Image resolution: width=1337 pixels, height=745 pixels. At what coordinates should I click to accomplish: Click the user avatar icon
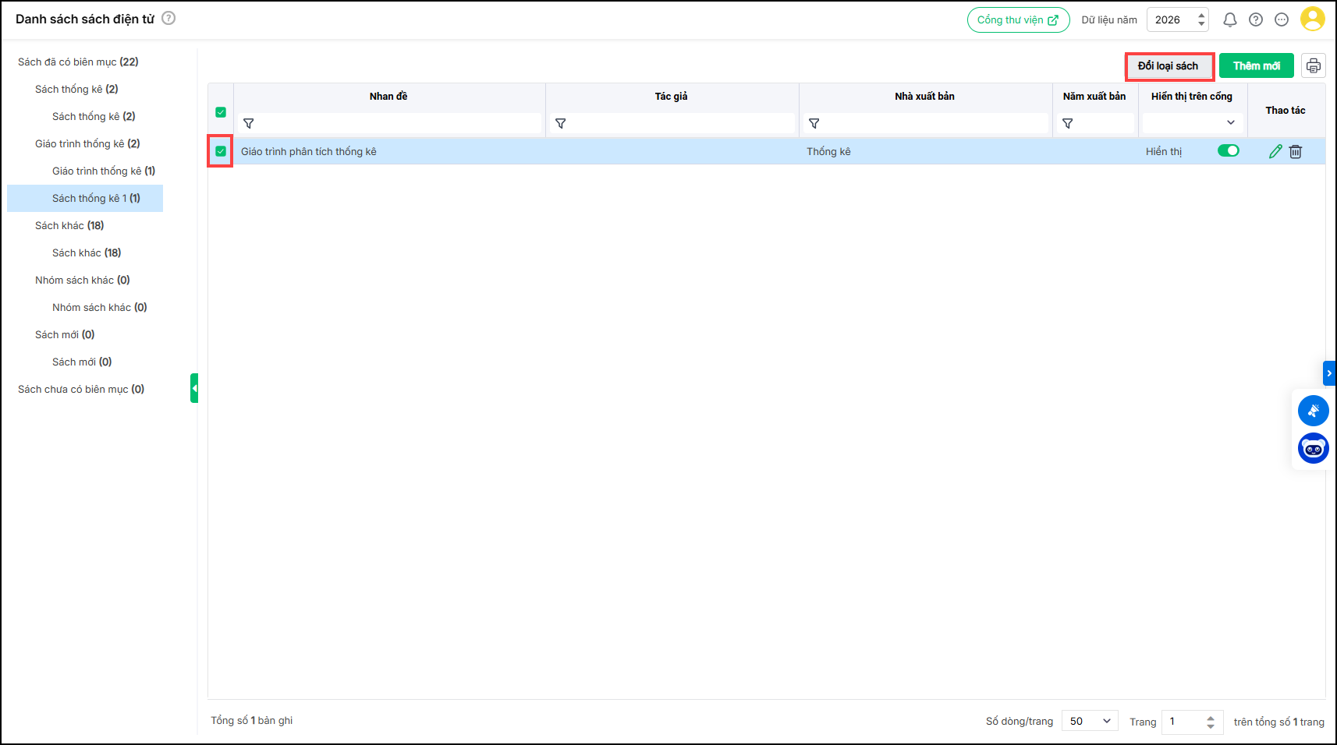1313,19
